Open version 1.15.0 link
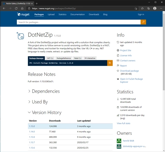This screenshot has height=152, width=165. pyautogui.click(x=32, y=126)
